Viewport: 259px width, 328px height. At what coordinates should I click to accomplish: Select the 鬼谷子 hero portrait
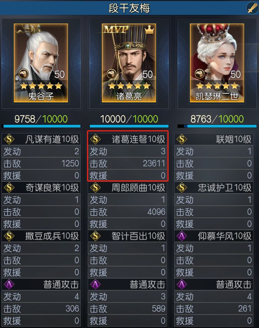pos(41,63)
